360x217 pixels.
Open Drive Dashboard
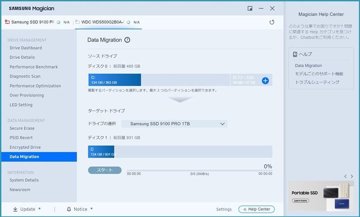[26, 48]
